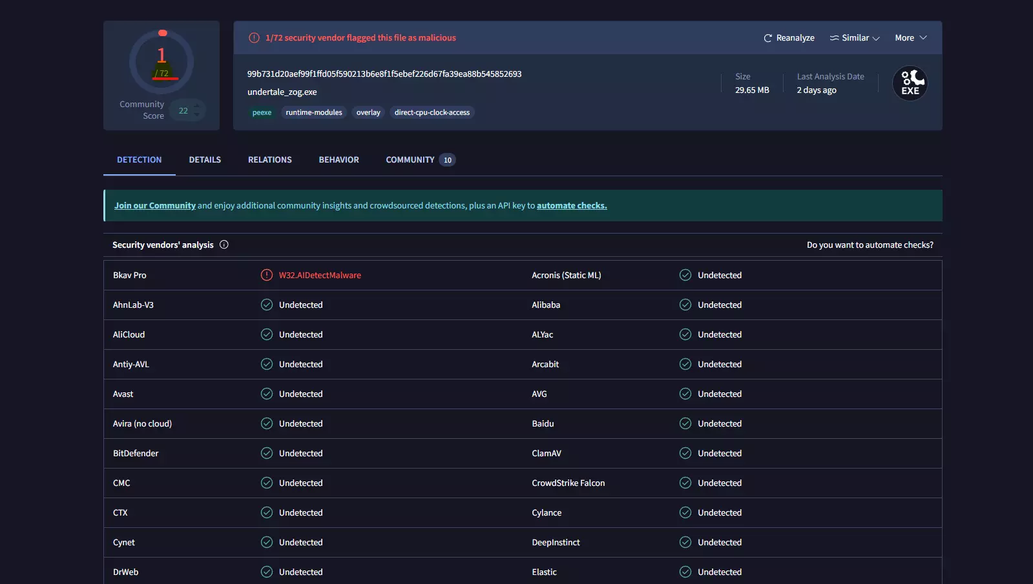Viewport: 1033px width, 584px height.
Task: Open the More dropdown menu
Action: tap(910, 38)
